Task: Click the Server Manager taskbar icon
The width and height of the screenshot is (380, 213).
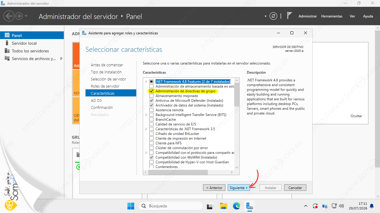Action: pos(250,206)
